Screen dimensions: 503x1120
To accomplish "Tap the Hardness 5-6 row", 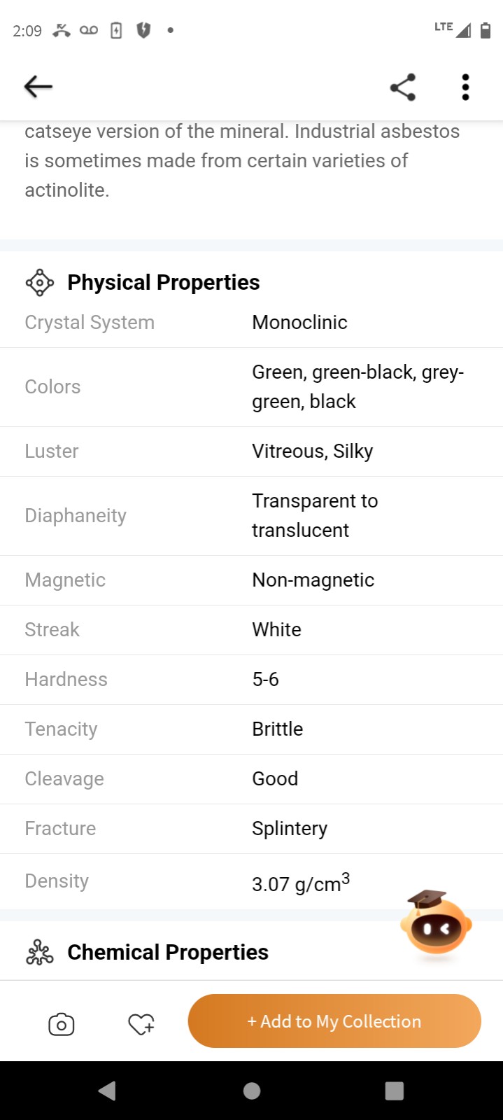I will click(x=252, y=680).
